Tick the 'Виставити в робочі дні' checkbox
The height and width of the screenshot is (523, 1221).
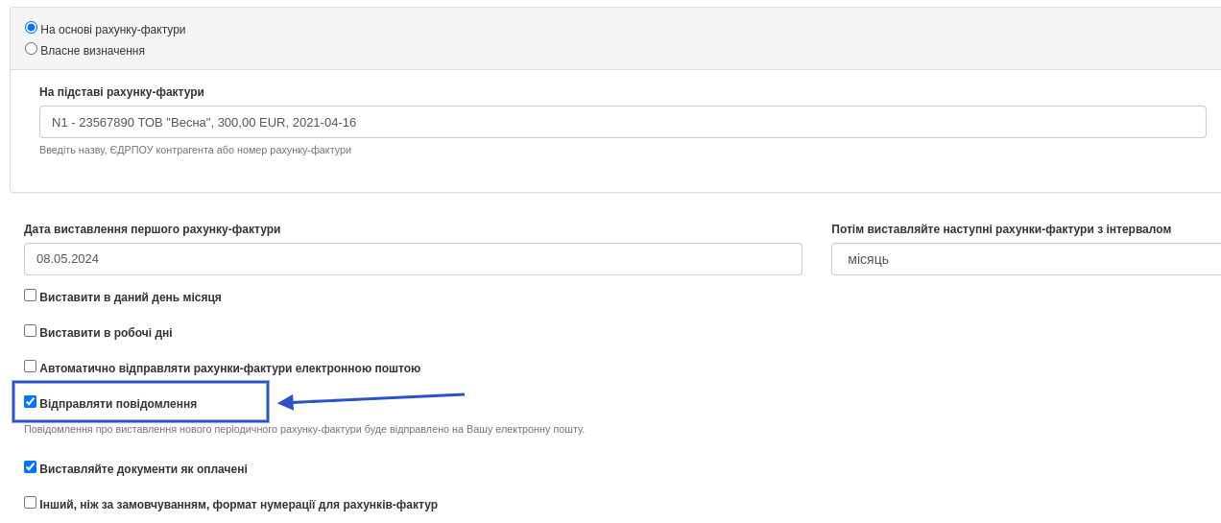tap(31, 331)
